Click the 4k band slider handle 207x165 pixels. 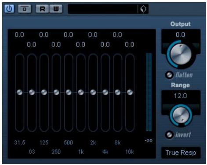click(105, 92)
